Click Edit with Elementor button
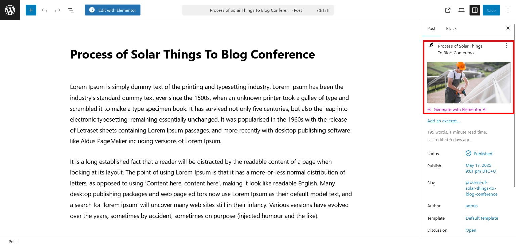This screenshot has width=516, height=245. pos(113,10)
